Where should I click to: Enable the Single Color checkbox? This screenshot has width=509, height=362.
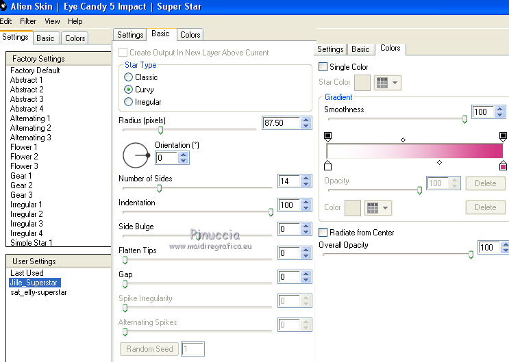323,67
